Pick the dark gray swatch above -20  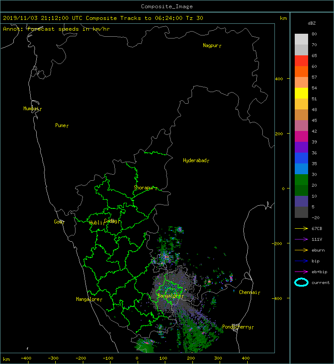coord(301,212)
